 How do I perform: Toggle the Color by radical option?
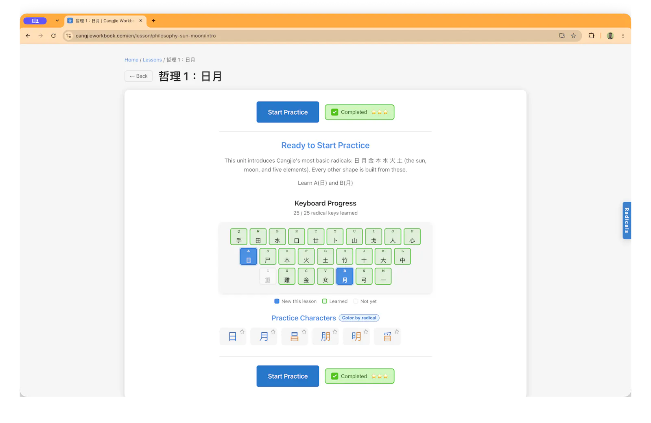click(x=359, y=318)
